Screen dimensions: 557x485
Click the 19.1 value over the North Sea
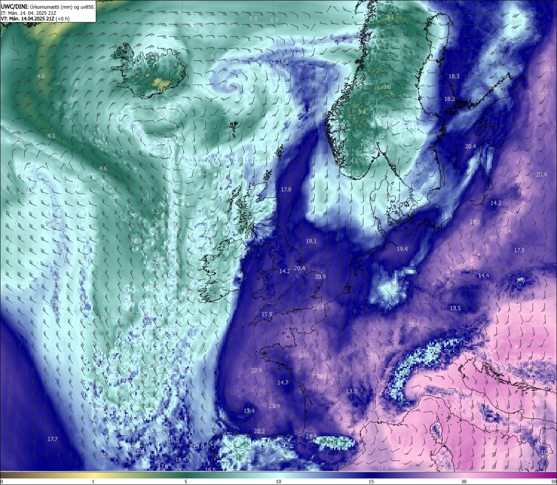[311, 241]
